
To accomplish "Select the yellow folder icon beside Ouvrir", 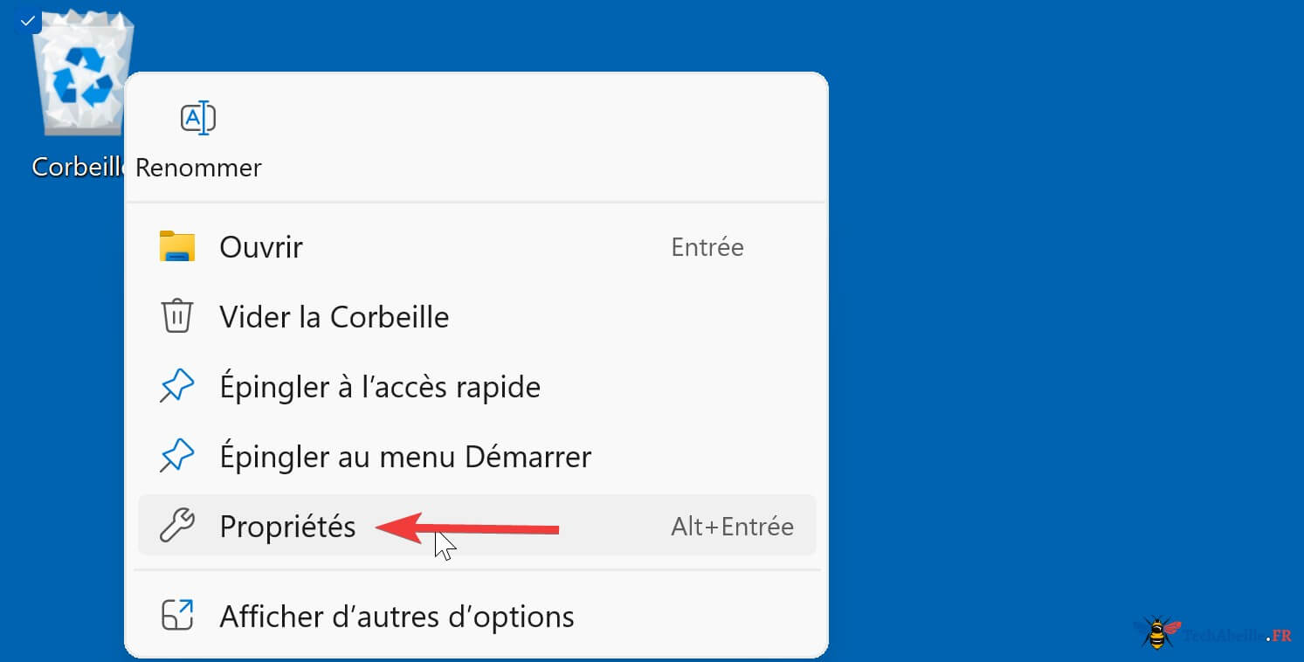I will (x=177, y=247).
